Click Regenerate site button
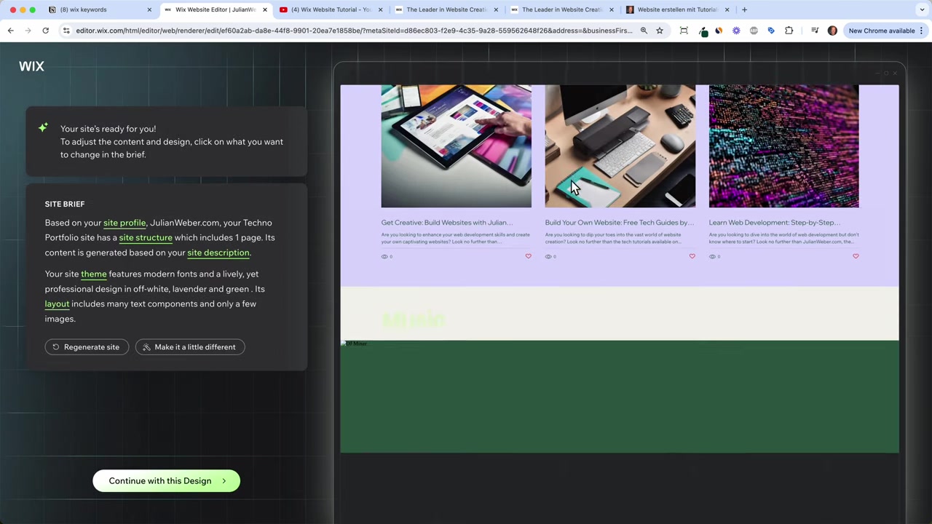 pyautogui.click(x=87, y=347)
